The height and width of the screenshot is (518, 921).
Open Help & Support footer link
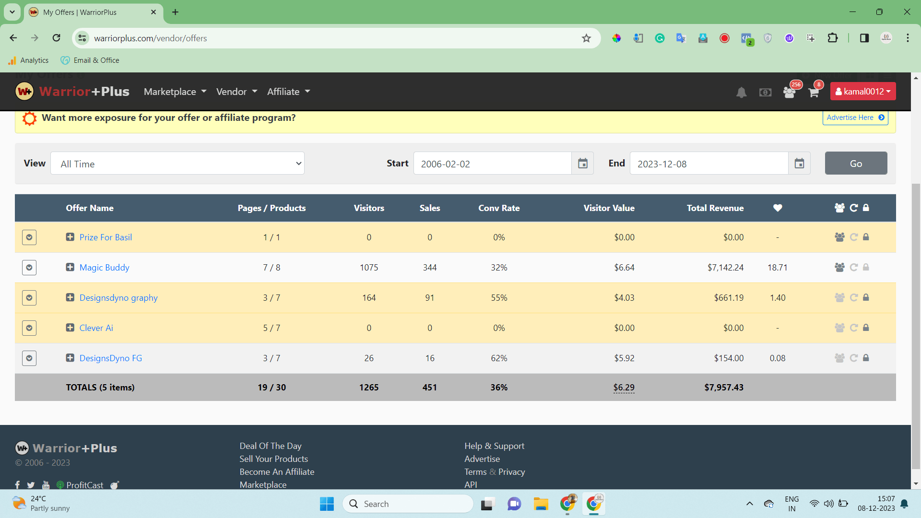[494, 446]
